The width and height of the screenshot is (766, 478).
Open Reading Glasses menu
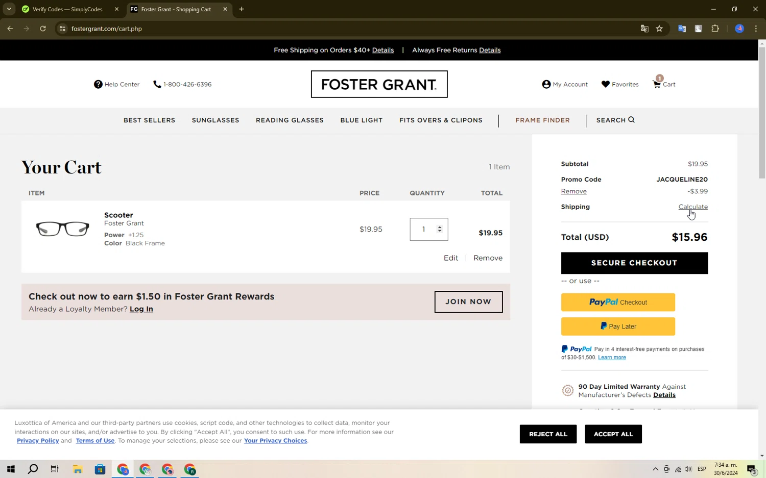coord(290,120)
